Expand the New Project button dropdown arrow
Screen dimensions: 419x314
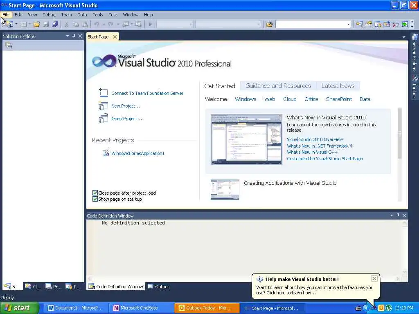point(16,24)
